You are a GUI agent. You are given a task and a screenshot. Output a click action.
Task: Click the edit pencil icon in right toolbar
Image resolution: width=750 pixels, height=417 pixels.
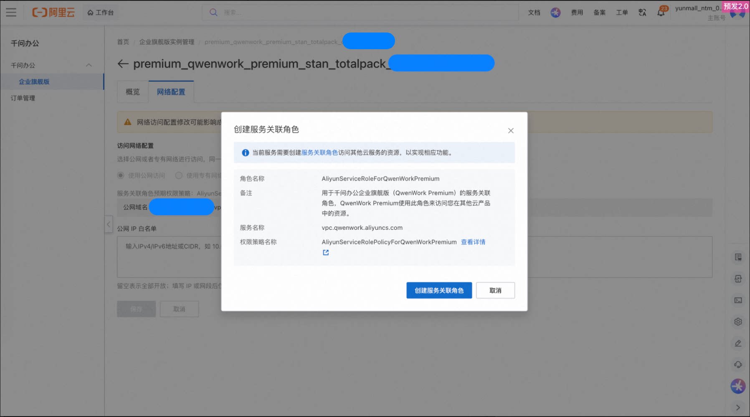738,343
